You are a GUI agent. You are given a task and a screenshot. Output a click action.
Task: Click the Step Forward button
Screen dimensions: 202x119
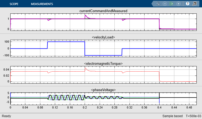[171, 4]
